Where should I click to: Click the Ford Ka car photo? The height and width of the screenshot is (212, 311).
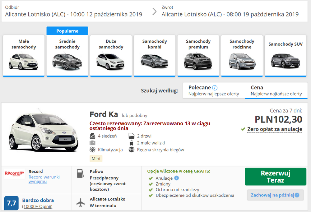click(44, 130)
